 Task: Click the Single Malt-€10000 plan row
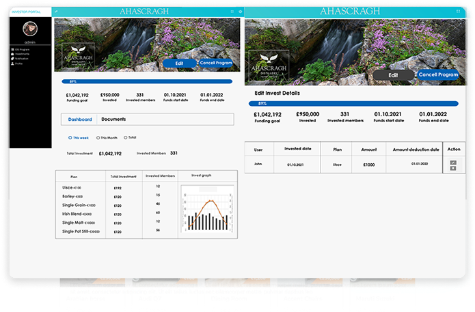click(x=79, y=223)
